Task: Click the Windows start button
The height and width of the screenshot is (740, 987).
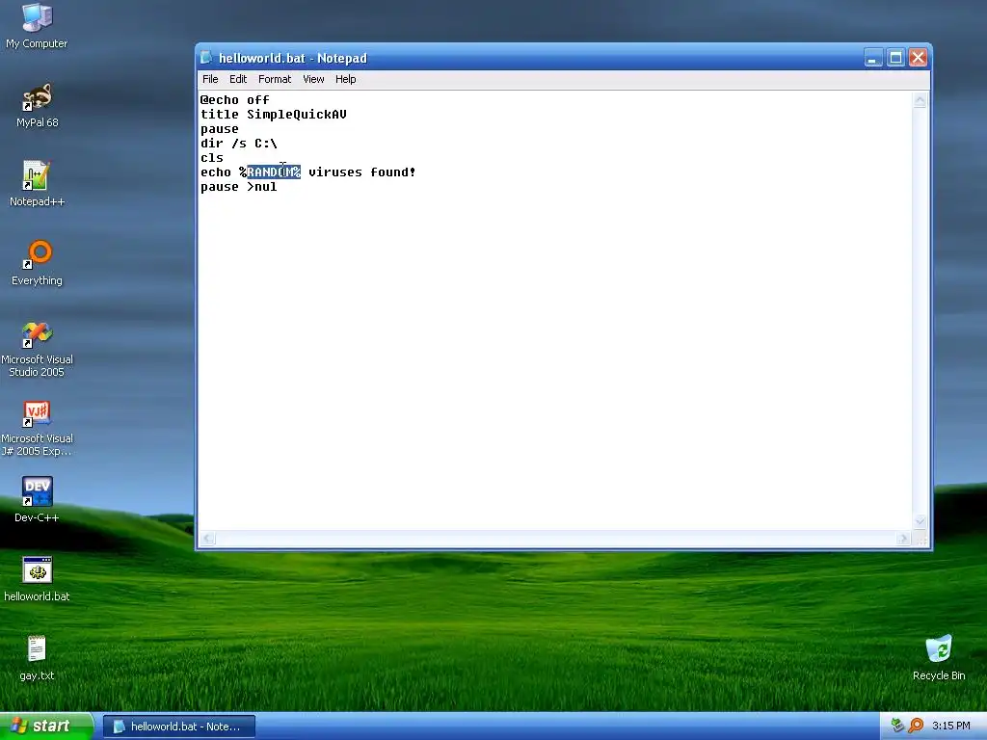Action: (46, 726)
